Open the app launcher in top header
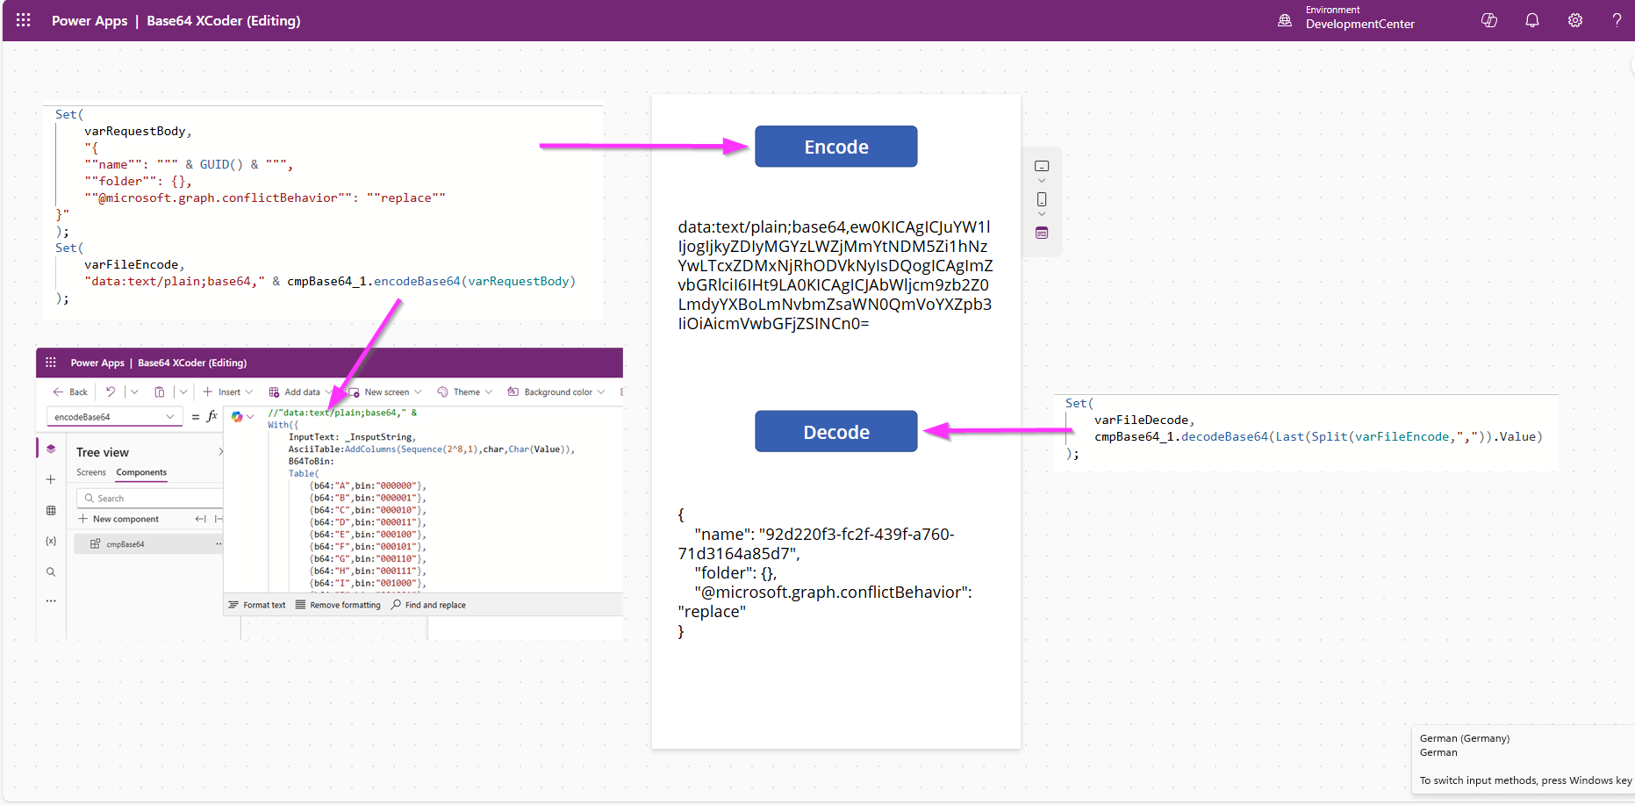Image resolution: width=1635 pixels, height=805 pixels. pyautogui.click(x=24, y=20)
